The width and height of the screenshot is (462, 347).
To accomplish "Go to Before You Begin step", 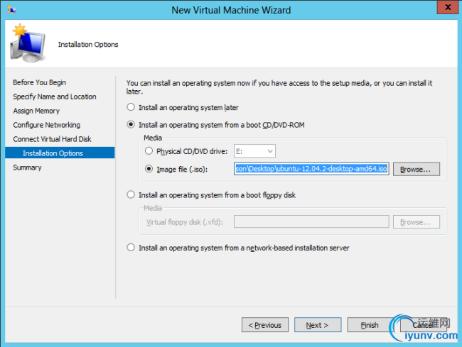I will tap(40, 82).
